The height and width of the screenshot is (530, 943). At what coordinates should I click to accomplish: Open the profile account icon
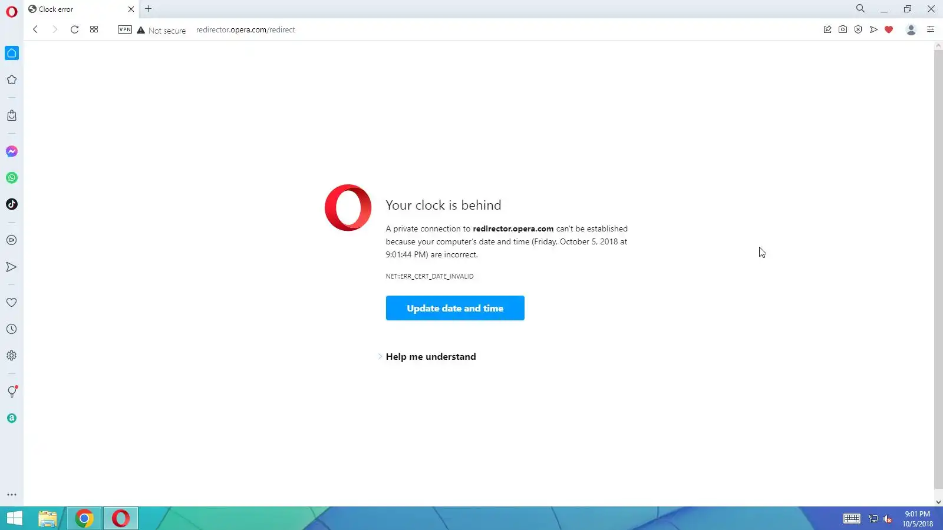[x=911, y=29]
